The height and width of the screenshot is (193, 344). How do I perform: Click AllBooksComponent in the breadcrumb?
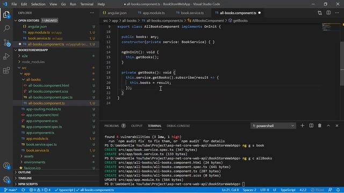208,20
